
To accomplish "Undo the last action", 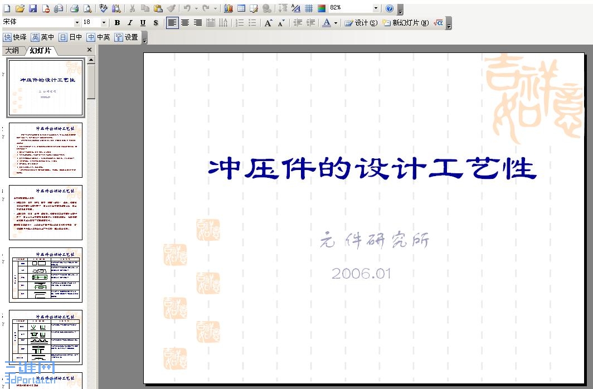I will tap(187, 8).
